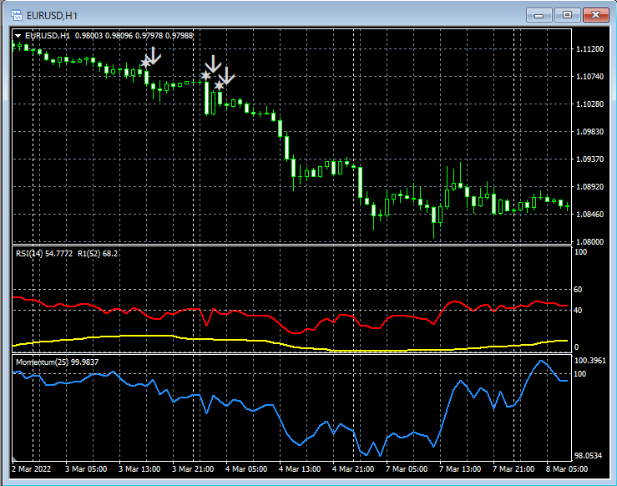Click the EURUSD,H1 title text
The height and width of the screenshot is (486, 617).
click(x=52, y=16)
